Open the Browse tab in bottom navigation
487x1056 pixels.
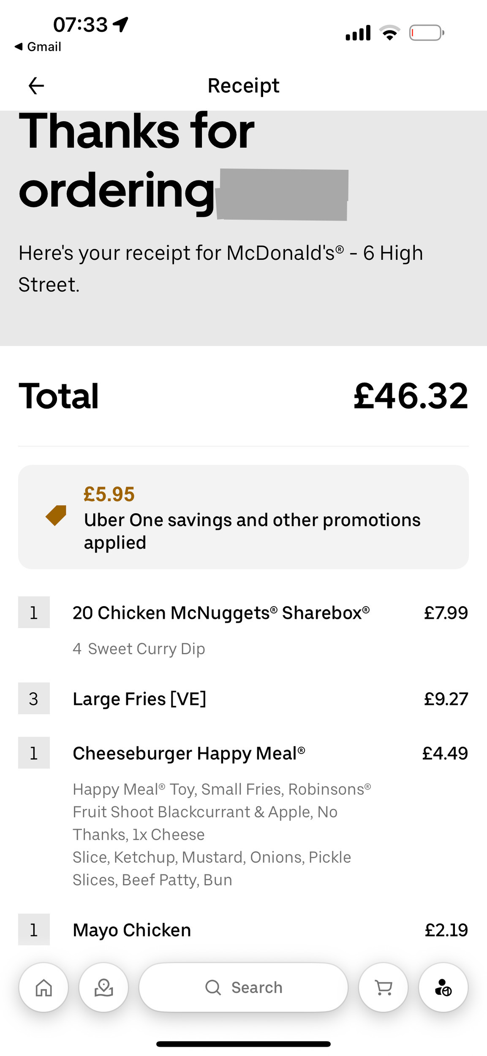point(103,988)
